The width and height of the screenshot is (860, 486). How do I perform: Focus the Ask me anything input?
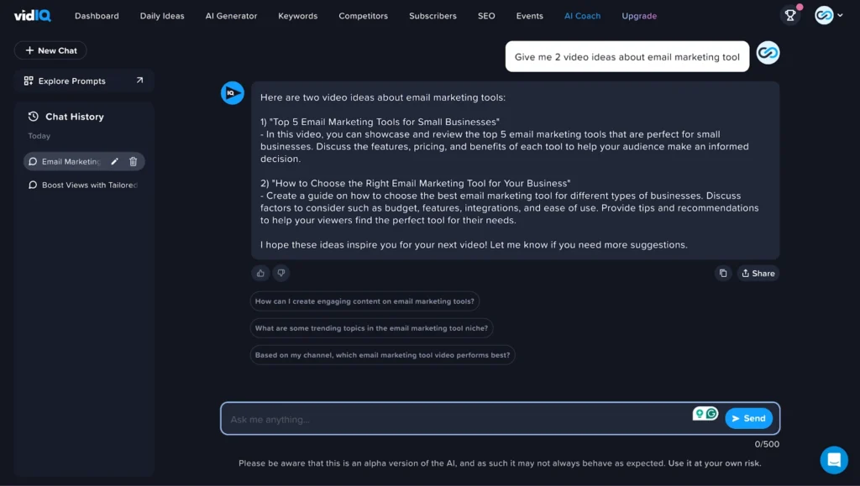(x=454, y=419)
